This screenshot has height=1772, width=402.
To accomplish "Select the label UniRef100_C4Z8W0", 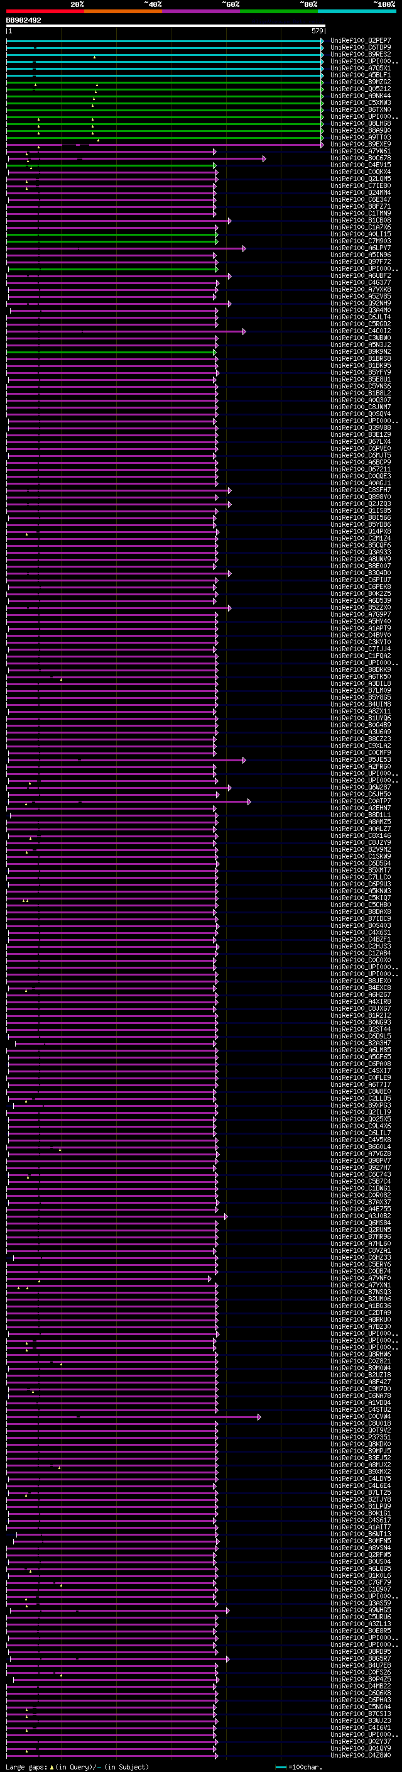I will pos(360,1755).
